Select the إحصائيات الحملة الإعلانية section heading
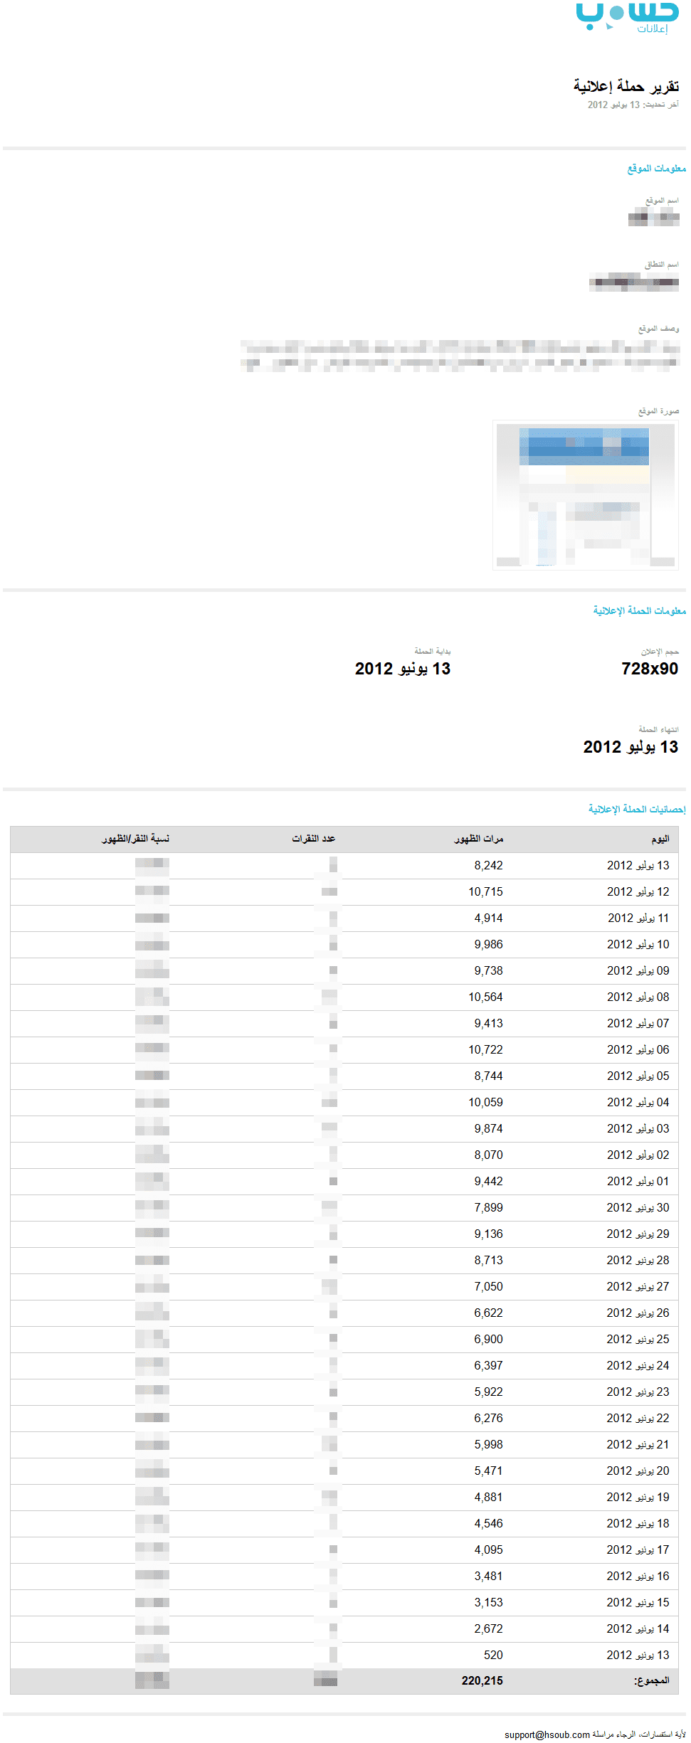The image size is (691, 1743). 637,809
